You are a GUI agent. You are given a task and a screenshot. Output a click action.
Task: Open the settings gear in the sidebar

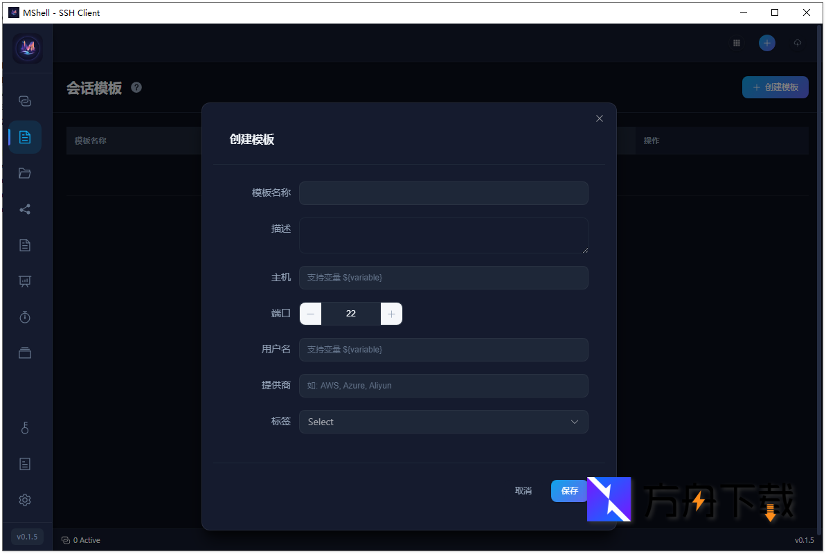coord(25,500)
